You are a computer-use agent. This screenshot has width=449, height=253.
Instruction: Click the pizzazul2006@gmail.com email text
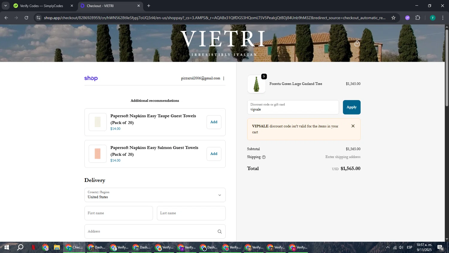(x=201, y=78)
